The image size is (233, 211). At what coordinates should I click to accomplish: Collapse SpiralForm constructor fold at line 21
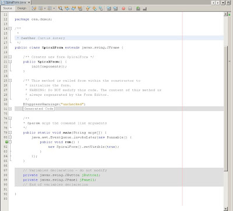(x=10, y=61)
